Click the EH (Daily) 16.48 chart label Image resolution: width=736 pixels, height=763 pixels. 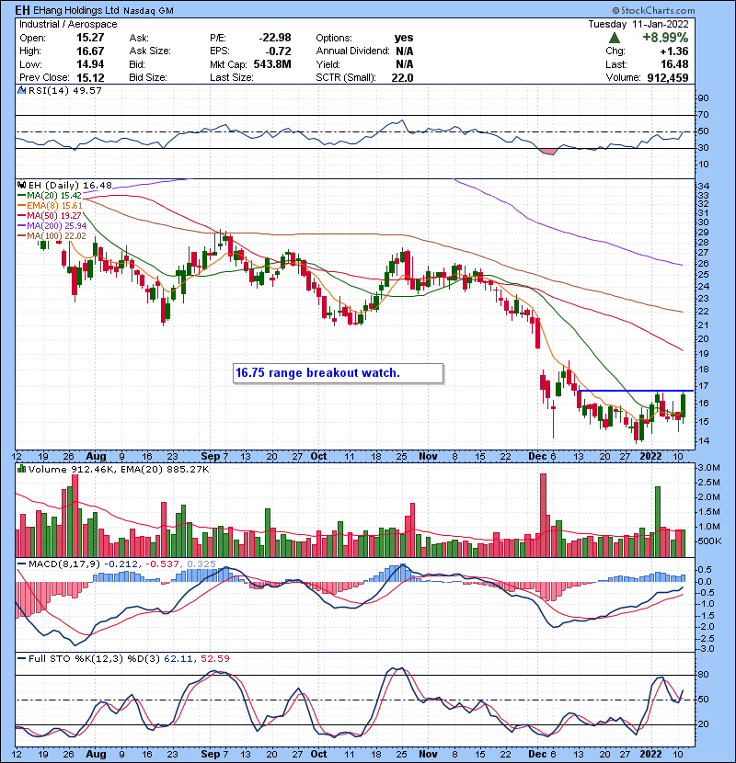pos(70,186)
